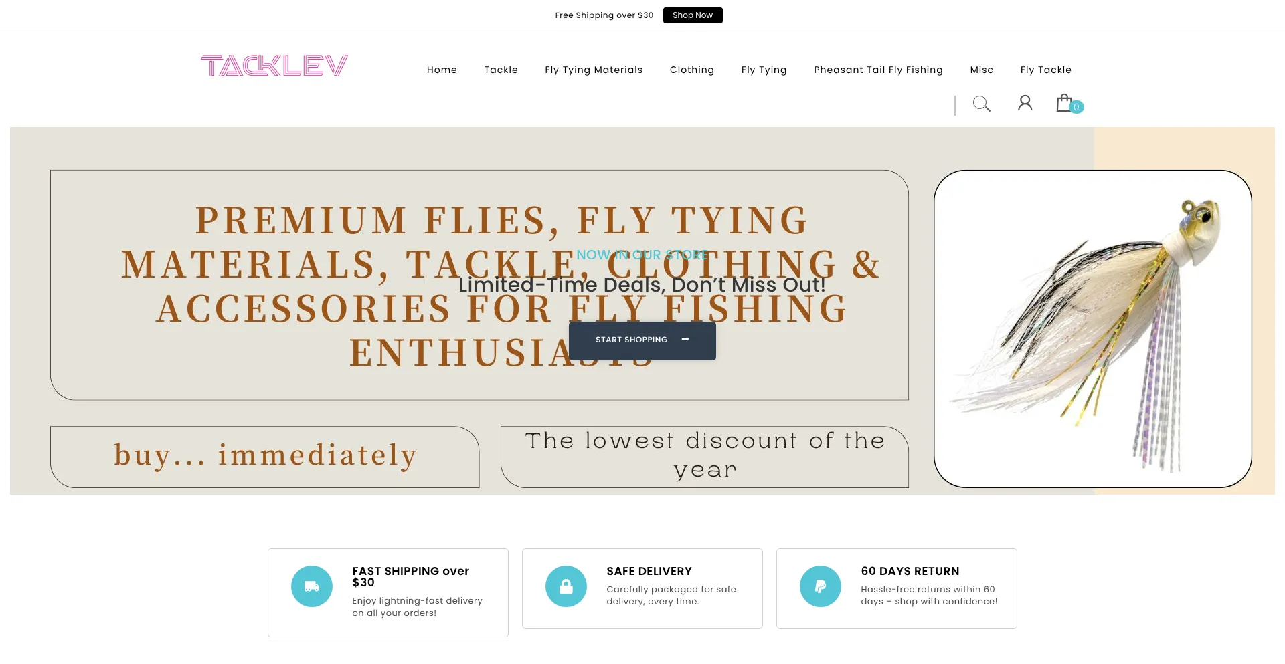Select the Misc menu item

pyautogui.click(x=982, y=70)
